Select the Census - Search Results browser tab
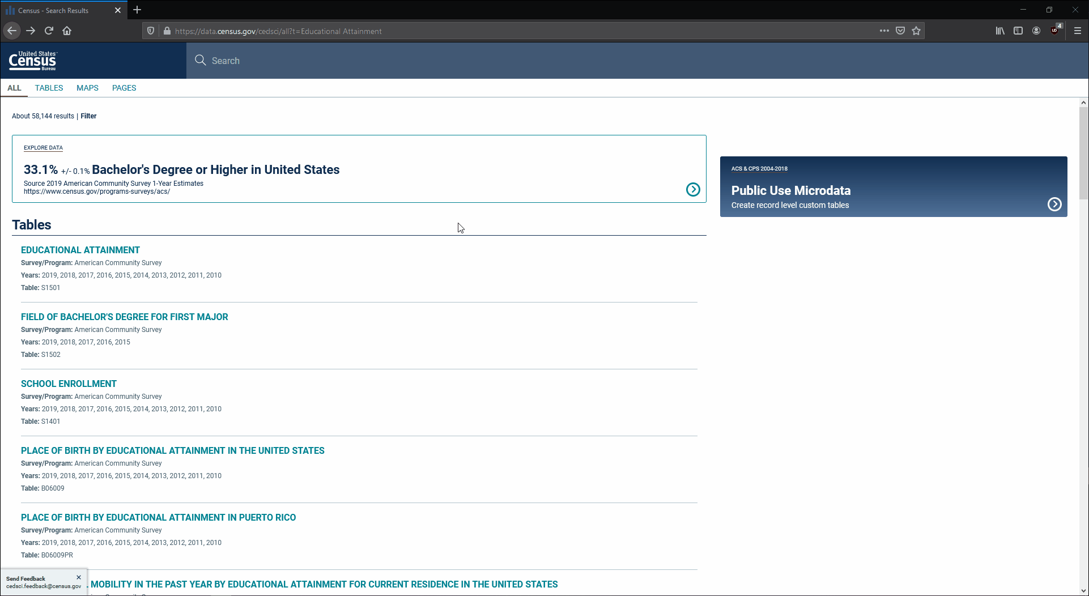This screenshot has width=1089, height=596. 62,10
